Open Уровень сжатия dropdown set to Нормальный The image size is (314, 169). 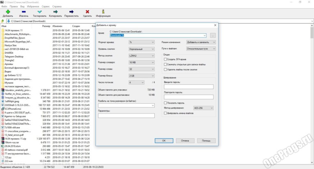pos(142,49)
